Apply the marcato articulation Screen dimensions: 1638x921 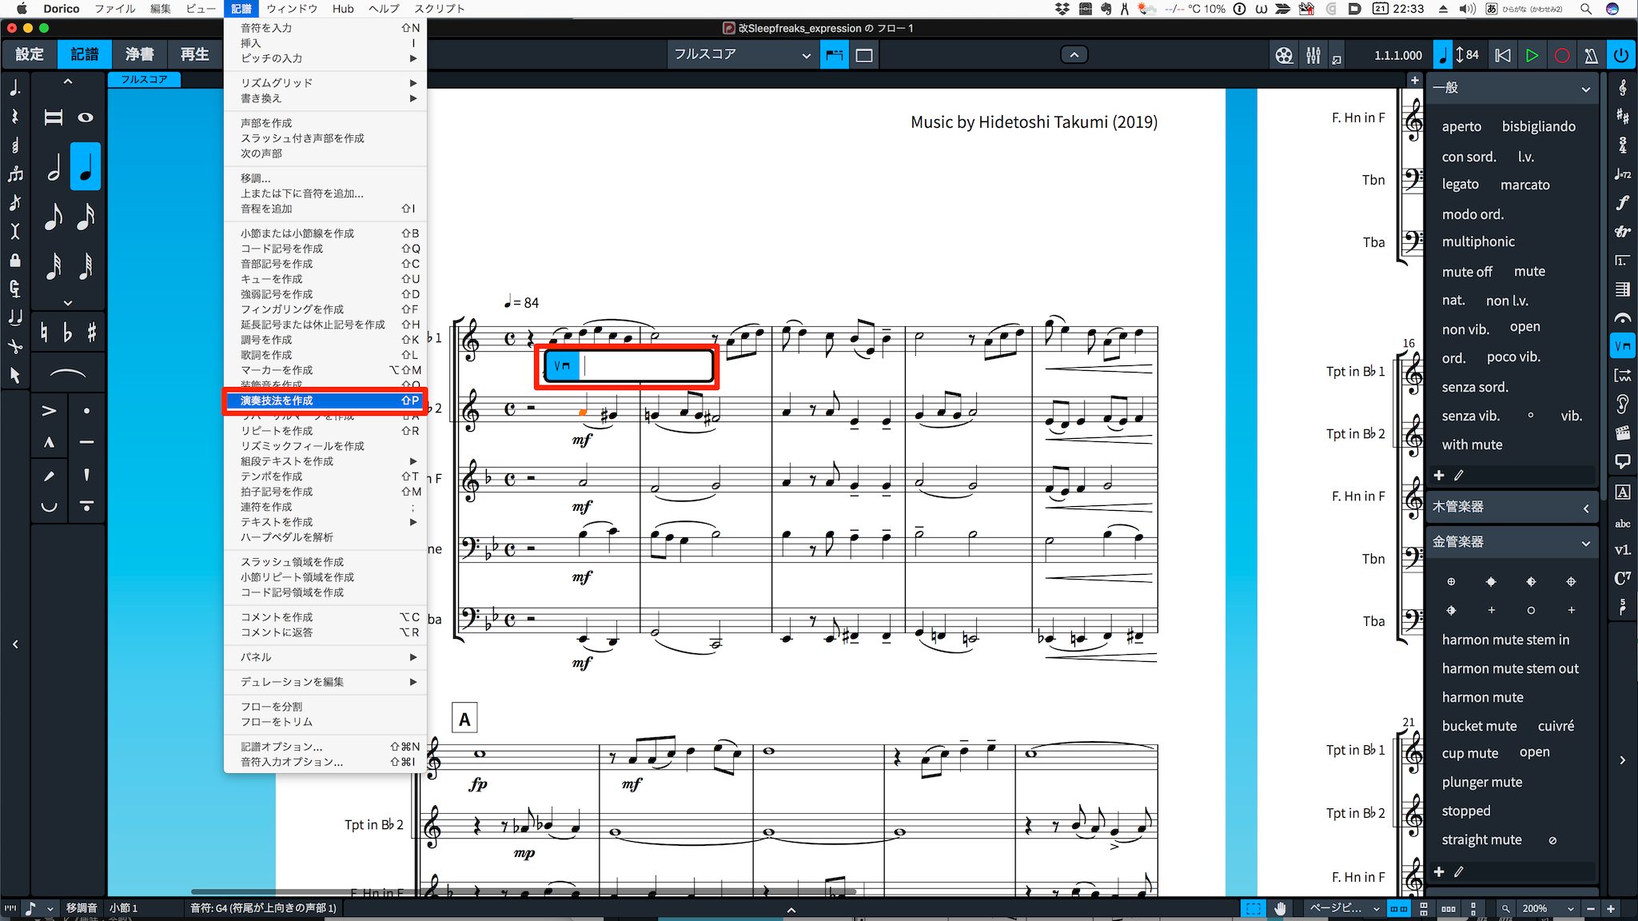(49, 442)
